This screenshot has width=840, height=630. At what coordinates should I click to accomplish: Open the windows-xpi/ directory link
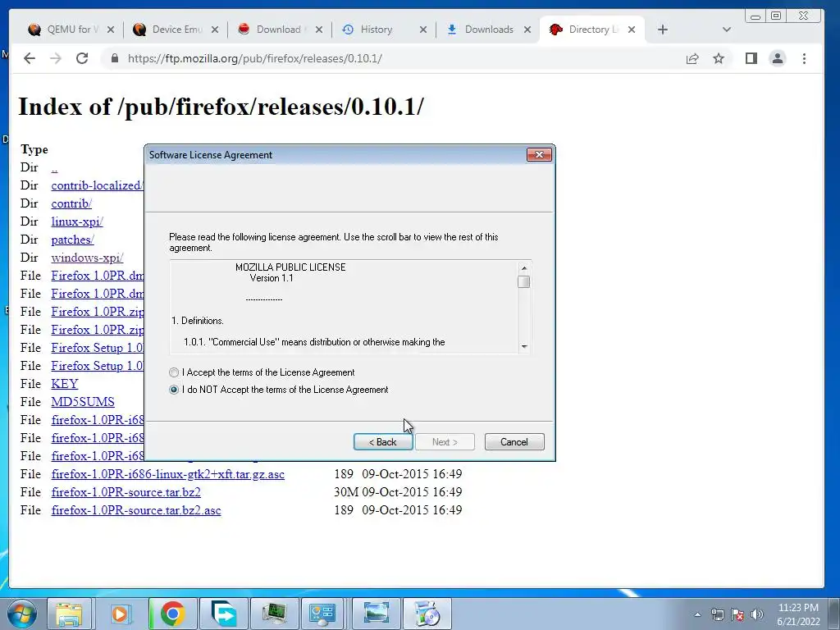87,258
